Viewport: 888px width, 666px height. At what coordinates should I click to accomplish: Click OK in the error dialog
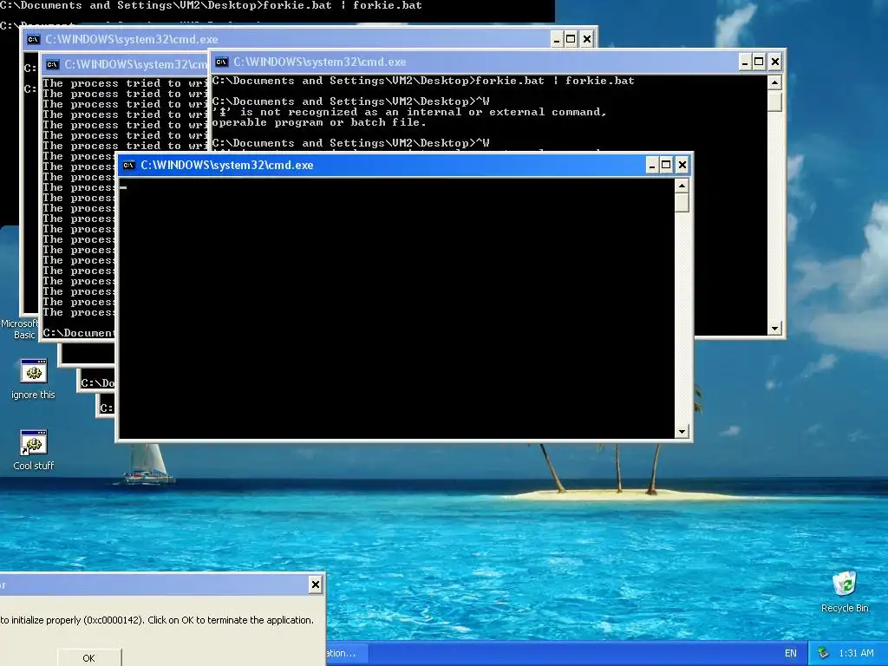click(x=89, y=657)
